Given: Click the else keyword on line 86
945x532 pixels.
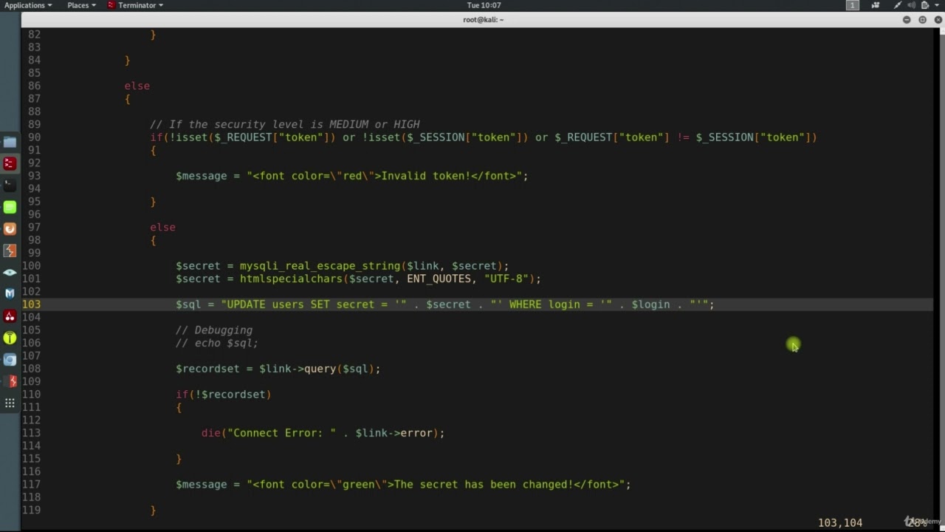Looking at the screenshot, I should (x=137, y=86).
